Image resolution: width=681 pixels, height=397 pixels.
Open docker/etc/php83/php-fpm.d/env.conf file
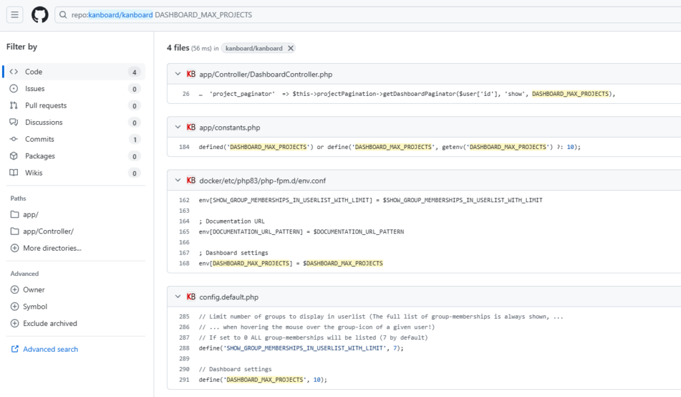tap(262, 181)
